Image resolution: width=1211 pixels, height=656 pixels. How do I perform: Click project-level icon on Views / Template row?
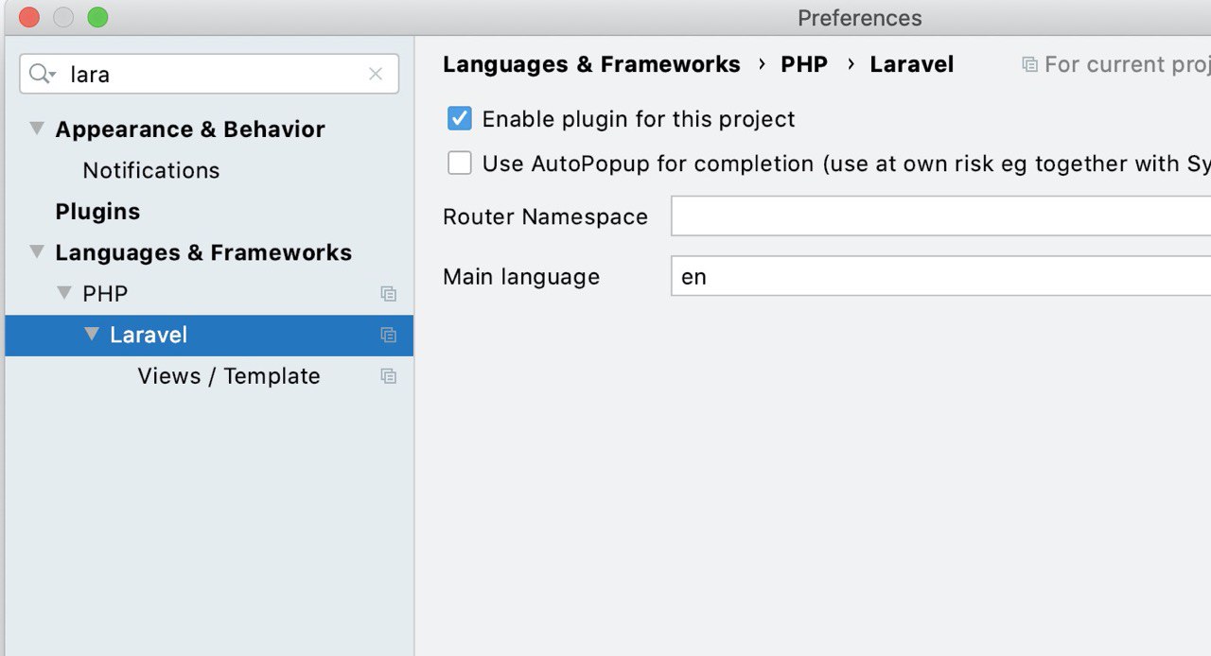(x=388, y=376)
